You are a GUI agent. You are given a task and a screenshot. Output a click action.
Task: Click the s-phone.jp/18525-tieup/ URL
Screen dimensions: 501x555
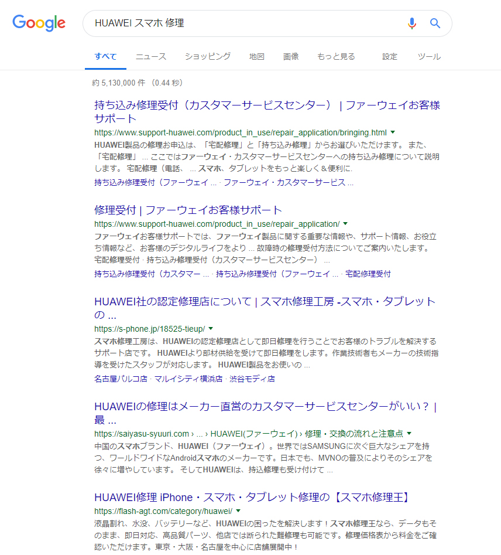tap(150, 329)
